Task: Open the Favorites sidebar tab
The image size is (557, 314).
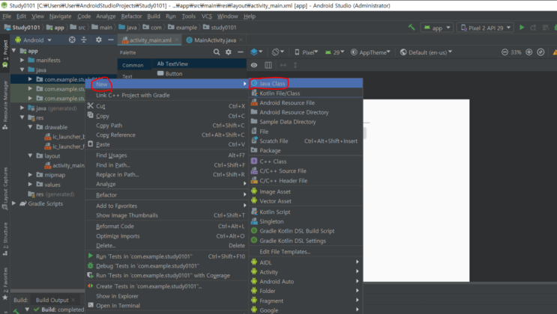Action: coord(5,283)
